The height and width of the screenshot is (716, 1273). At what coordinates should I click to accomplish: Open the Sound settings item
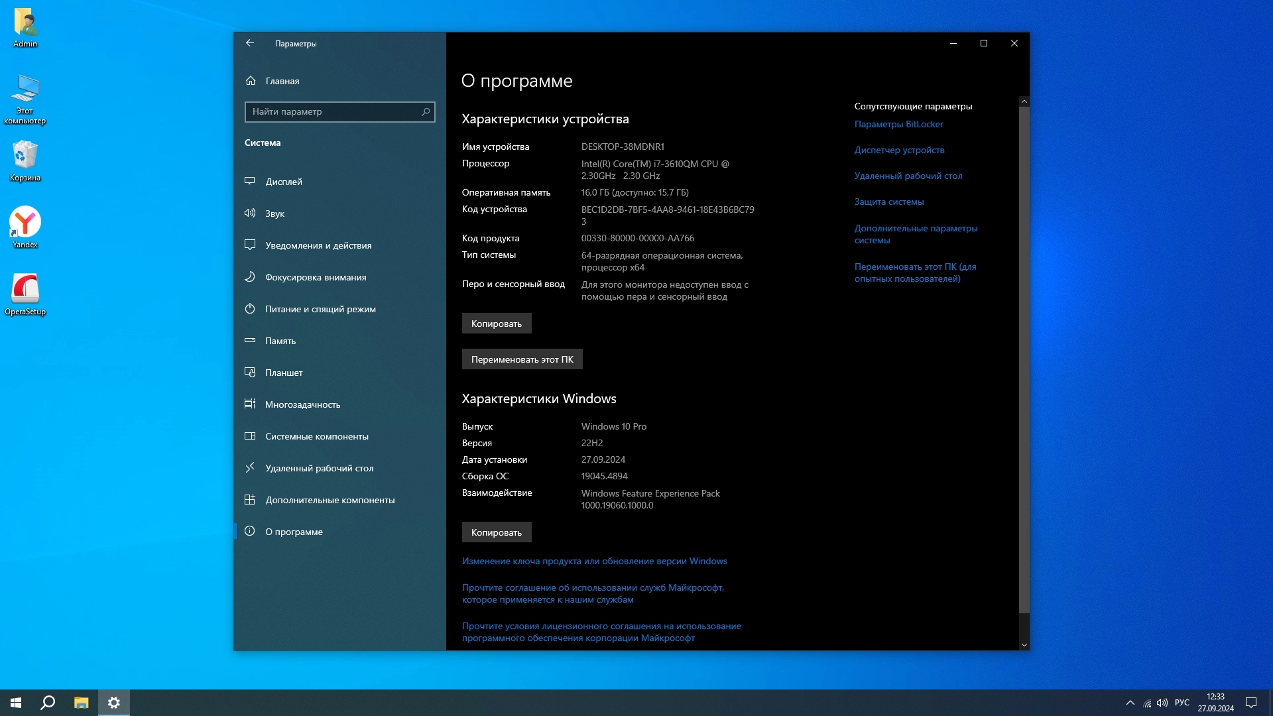click(x=274, y=213)
